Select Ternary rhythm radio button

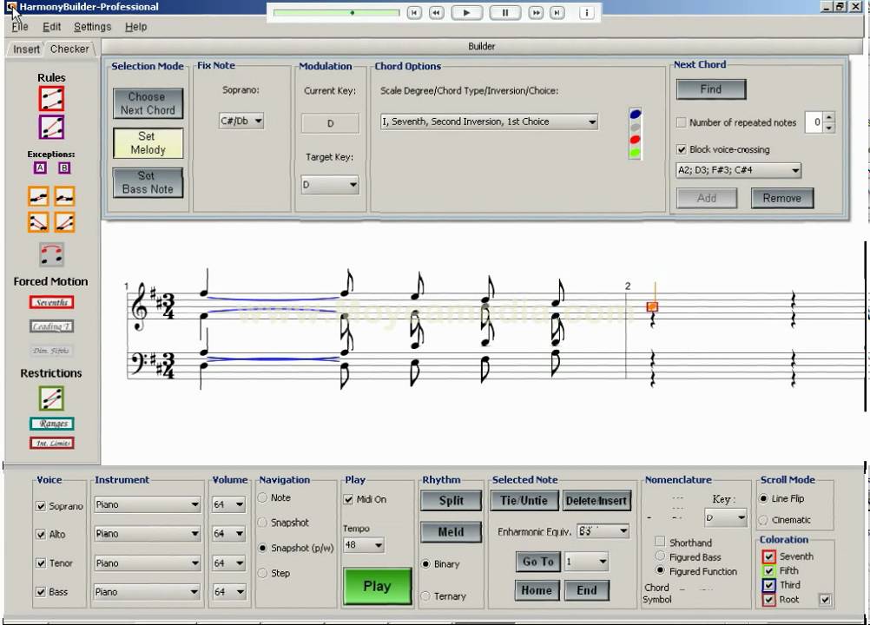[425, 596]
